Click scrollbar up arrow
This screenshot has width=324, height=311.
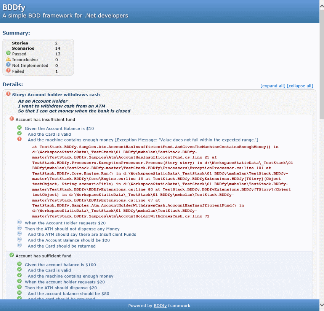(x=322, y=6)
